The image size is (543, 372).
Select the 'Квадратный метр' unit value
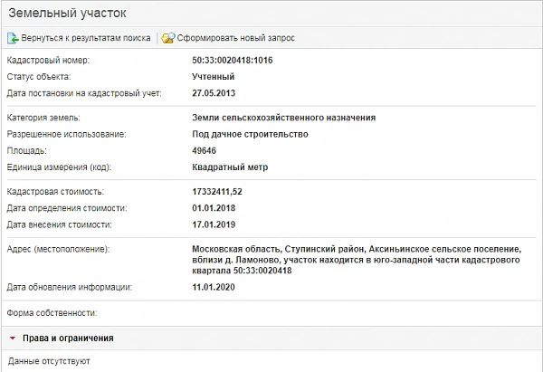[x=230, y=167]
